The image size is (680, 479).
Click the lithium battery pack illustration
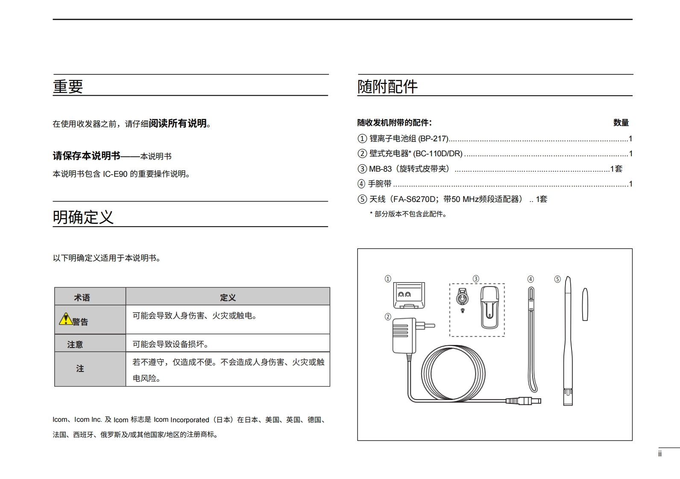[x=409, y=295]
